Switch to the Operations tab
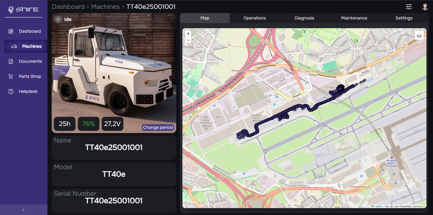 [x=254, y=18]
